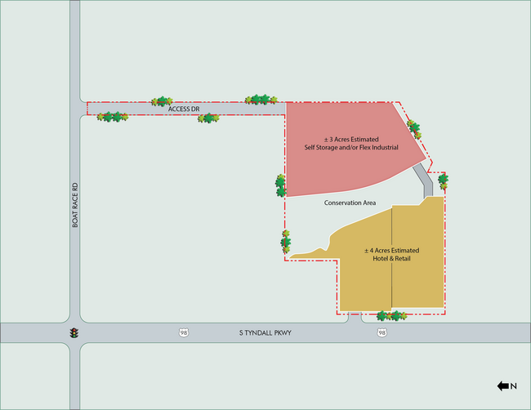This screenshot has width=531, height=410.
Task: Click trees at the gold parcel's upper-right corner
Action: point(444,180)
